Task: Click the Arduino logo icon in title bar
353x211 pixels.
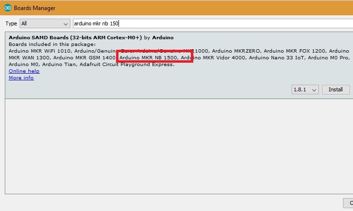Action: (x=7, y=8)
